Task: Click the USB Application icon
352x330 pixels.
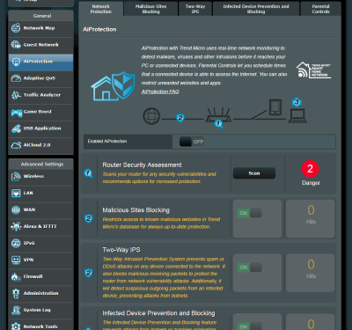Action: pyautogui.click(x=16, y=128)
